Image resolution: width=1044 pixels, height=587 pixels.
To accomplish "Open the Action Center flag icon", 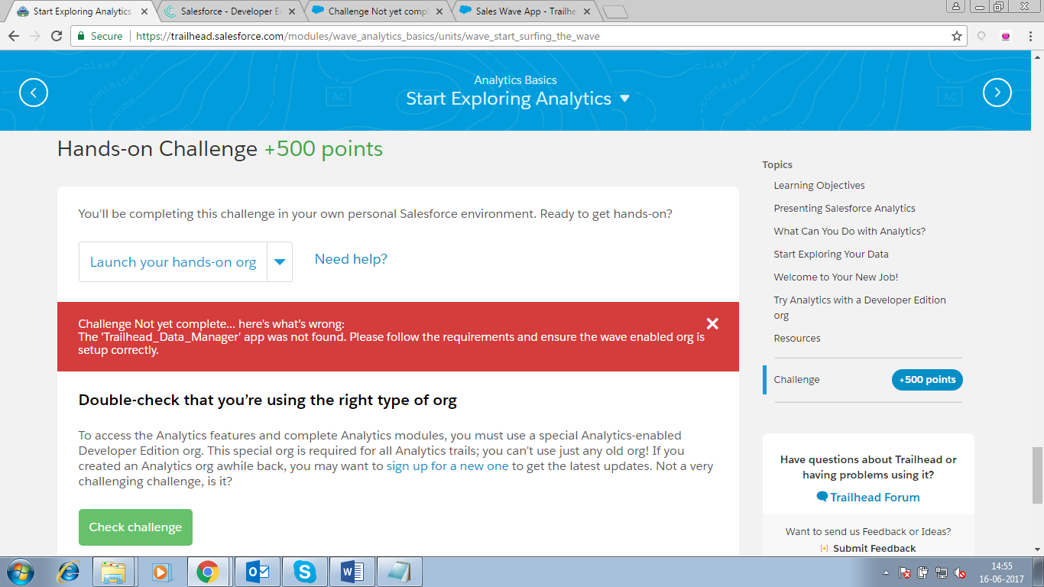I will [904, 572].
